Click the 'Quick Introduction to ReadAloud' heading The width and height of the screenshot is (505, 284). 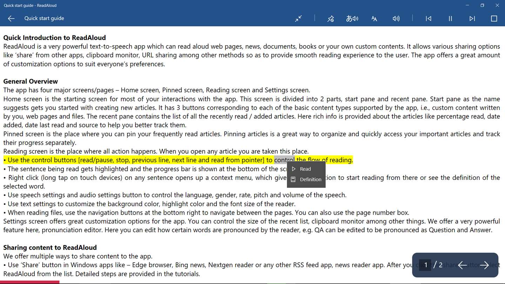click(54, 38)
